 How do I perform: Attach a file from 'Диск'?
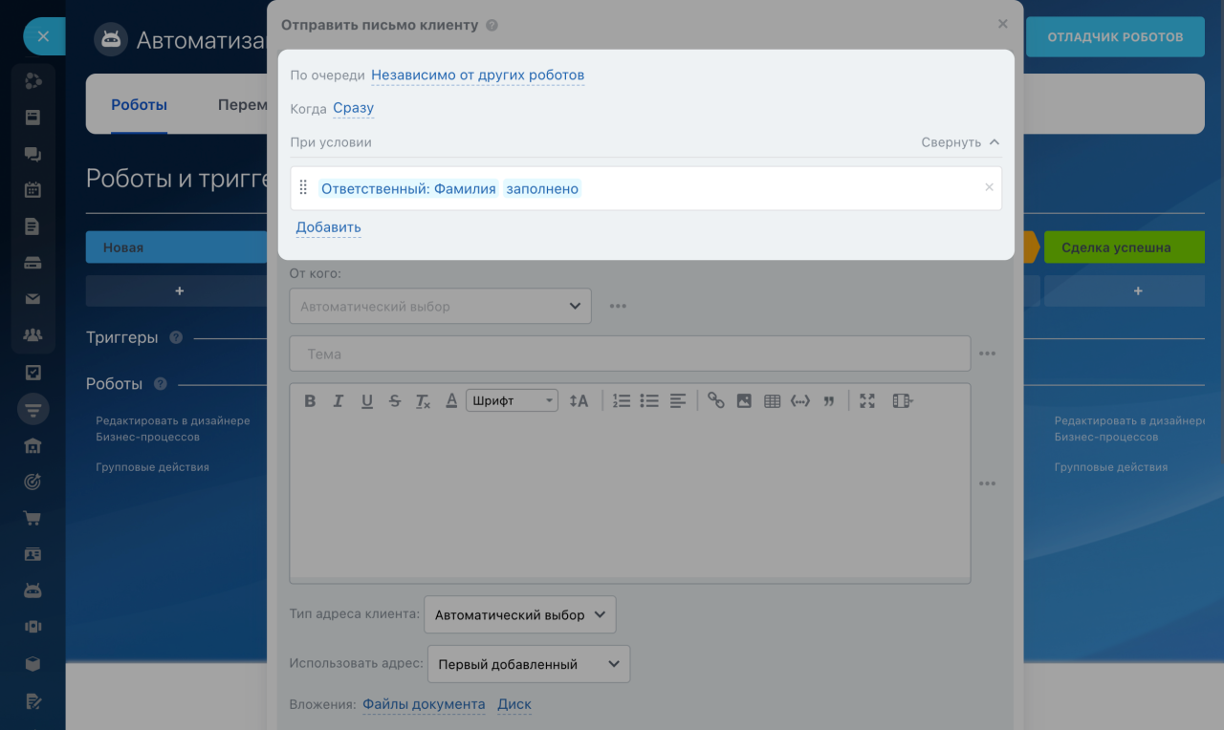click(x=514, y=704)
